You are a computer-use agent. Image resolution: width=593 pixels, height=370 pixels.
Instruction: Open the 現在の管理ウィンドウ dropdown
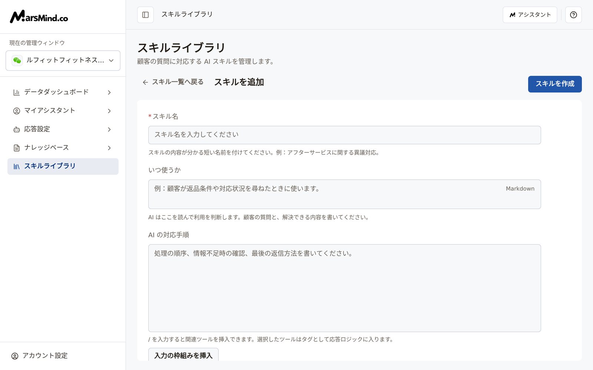pyautogui.click(x=63, y=60)
